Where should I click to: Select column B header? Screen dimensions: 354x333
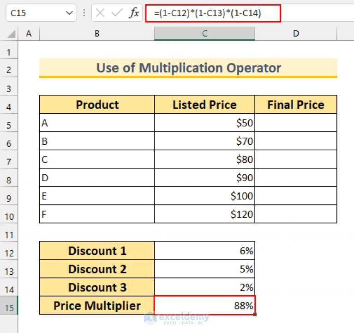[x=97, y=33]
